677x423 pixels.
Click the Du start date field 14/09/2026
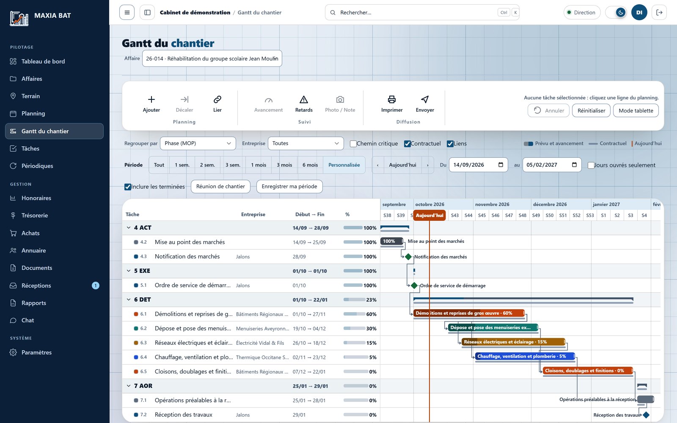[x=478, y=165]
